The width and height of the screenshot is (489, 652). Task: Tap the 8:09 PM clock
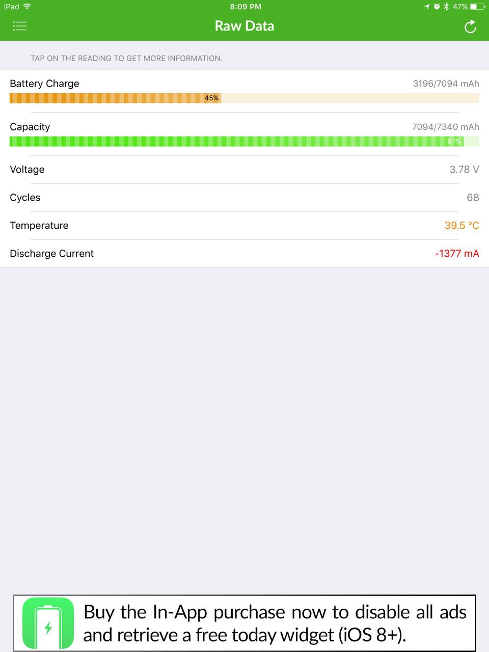coord(245,7)
